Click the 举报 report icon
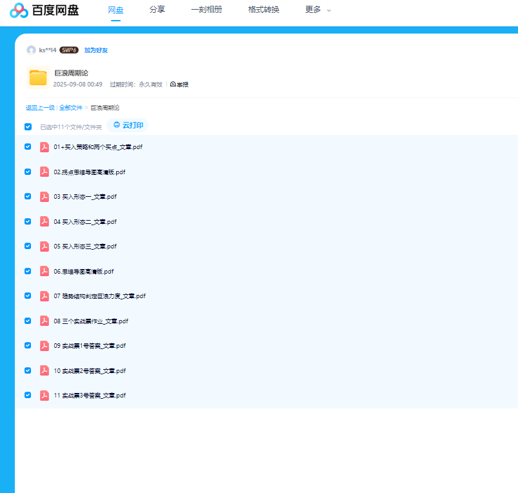The image size is (518, 493). [173, 85]
